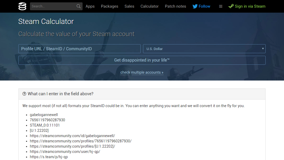The width and height of the screenshot is (284, 160).
Task: Select the profiles/76561197960287930 URL example
Action: tap(81, 141)
